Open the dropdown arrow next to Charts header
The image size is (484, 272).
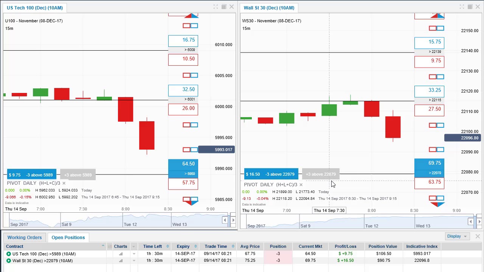click(x=133, y=246)
